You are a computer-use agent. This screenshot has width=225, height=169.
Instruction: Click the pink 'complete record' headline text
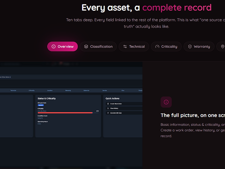177,8
